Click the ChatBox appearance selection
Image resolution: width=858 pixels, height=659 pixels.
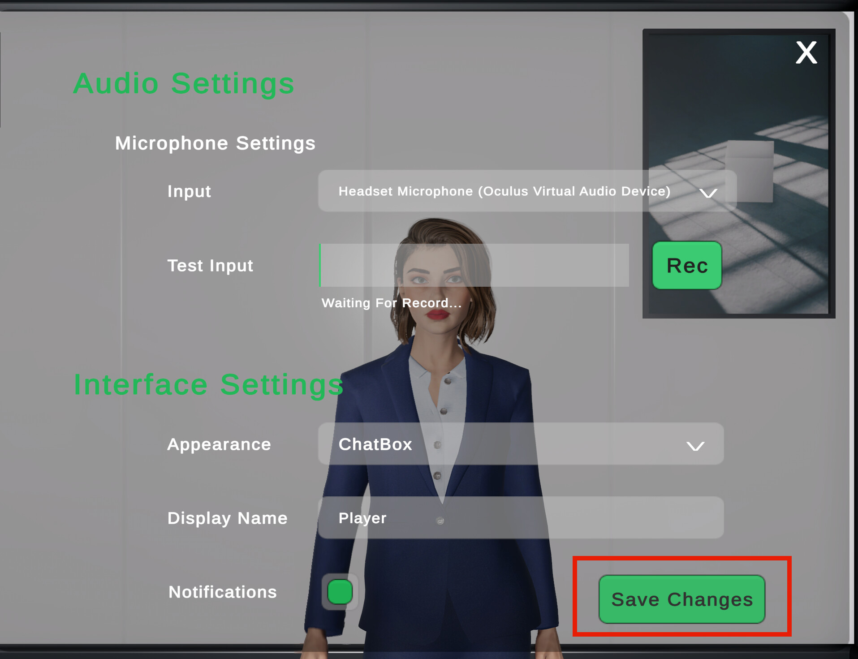click(521, 444)
